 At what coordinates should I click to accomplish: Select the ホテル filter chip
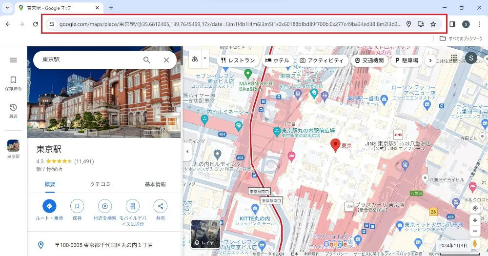277,60
